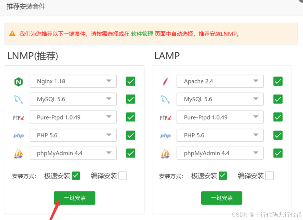Screen dimensions: 303x220
Task: Open PHP 5.6 dropdown in LAMP
Action: pos(220,135)
